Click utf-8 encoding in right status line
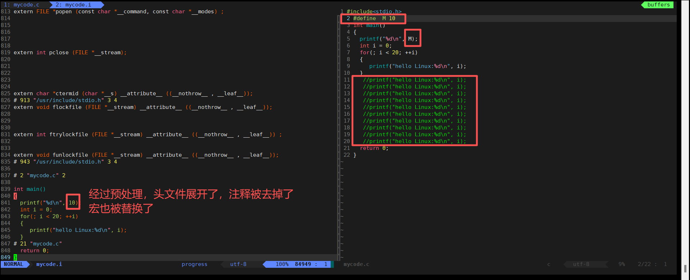Image resolution: width=690 pixels, height=280 pixels. (x=581, y=264)
